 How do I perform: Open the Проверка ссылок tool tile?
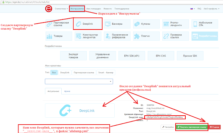176,36
